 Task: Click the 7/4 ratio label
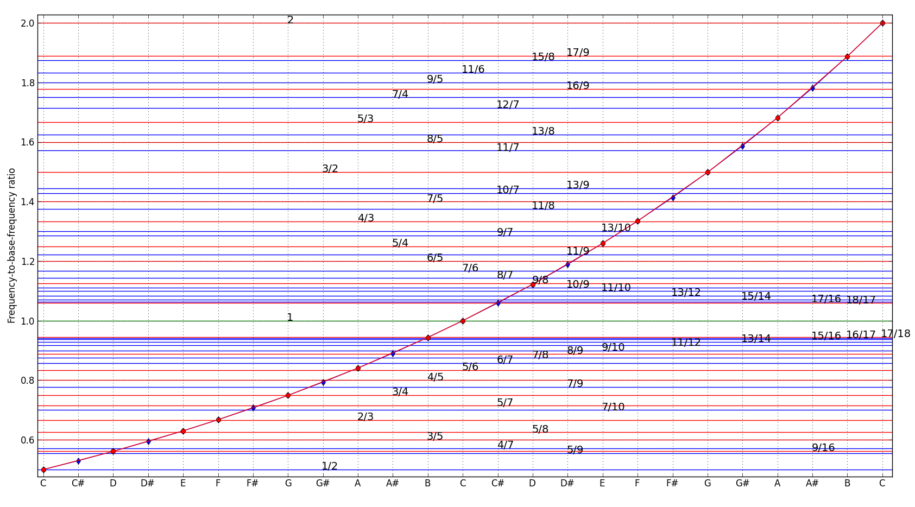click(400, 94)
